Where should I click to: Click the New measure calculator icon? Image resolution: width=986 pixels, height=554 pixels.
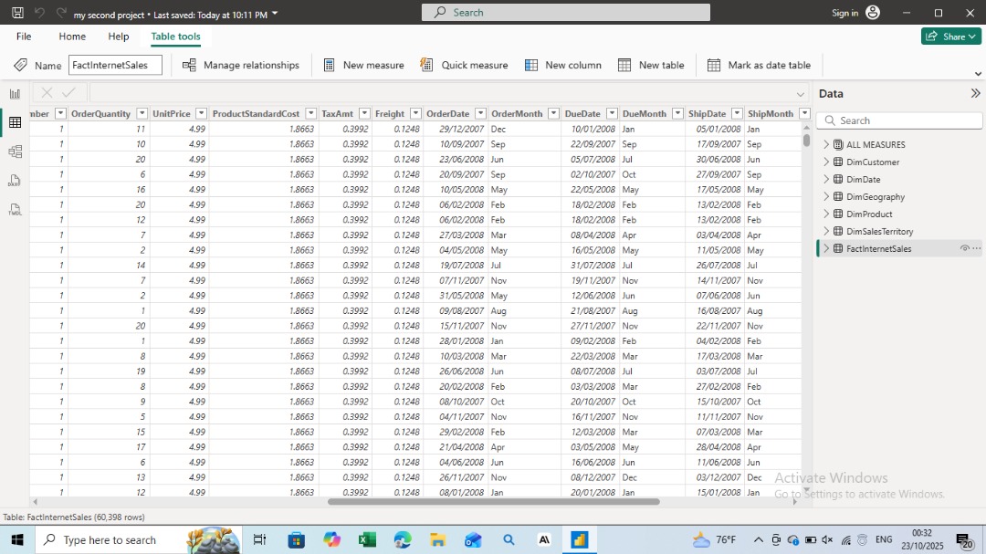pos(329,65)
